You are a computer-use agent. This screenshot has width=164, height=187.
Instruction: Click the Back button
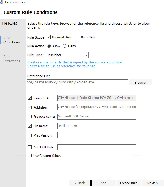tap(80, 183)
